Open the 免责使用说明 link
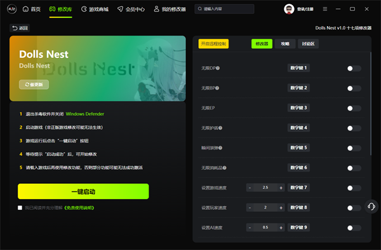381x250 pixels. pyautogui.click(x=79, y=208)
